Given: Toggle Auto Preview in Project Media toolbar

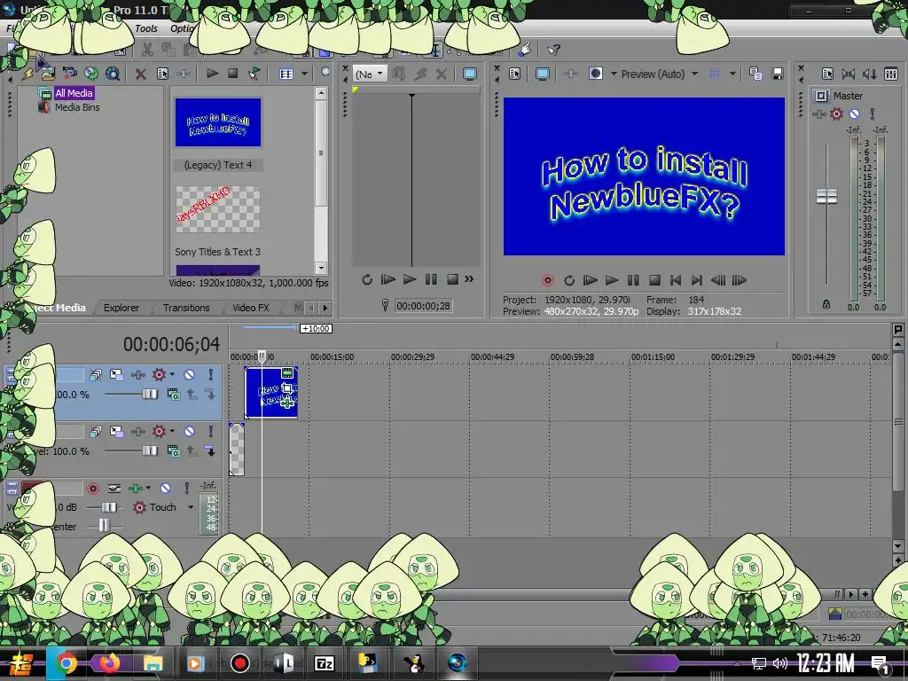Looking at the screenshot, I should click(x=254, y=74).
